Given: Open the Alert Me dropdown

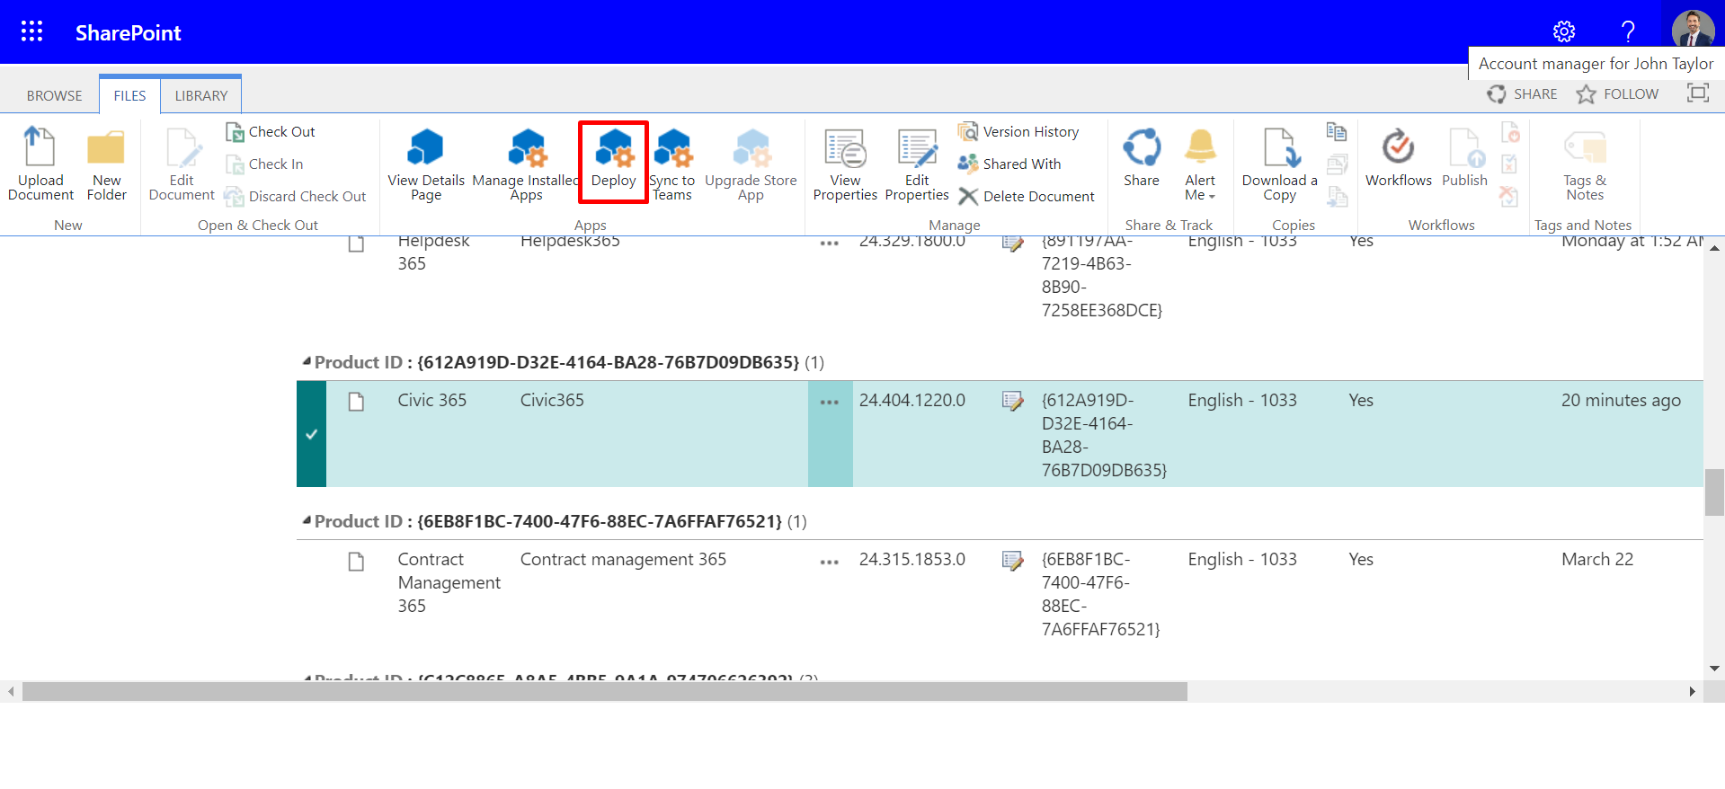Looking at the screenshot, I should (x=1200, y=164).
